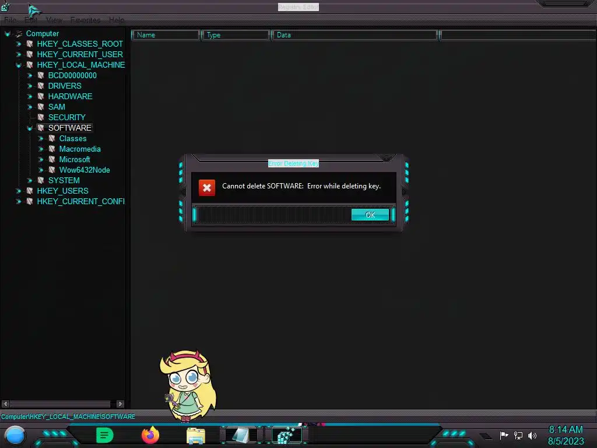597x448 pixels.
Task: Click the Name column header
Action: [x=166, y=35]
